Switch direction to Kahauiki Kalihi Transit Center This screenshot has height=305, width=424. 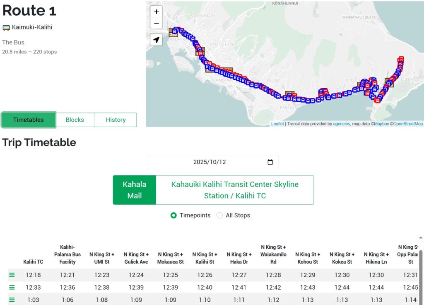235,190
